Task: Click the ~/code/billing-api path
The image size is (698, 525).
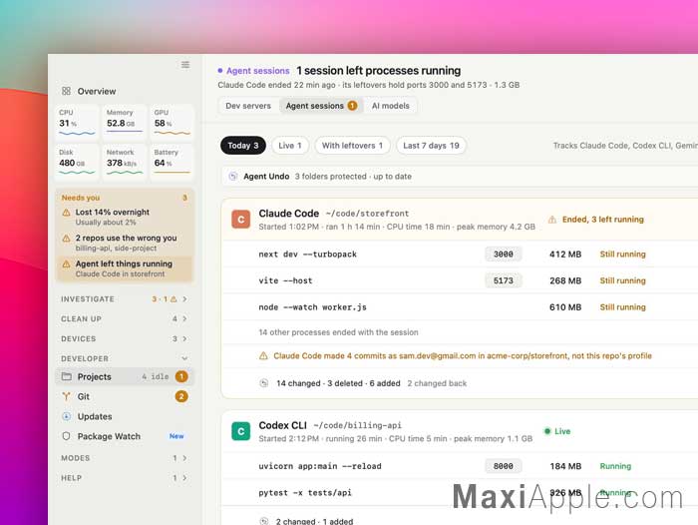Action: 357,425
